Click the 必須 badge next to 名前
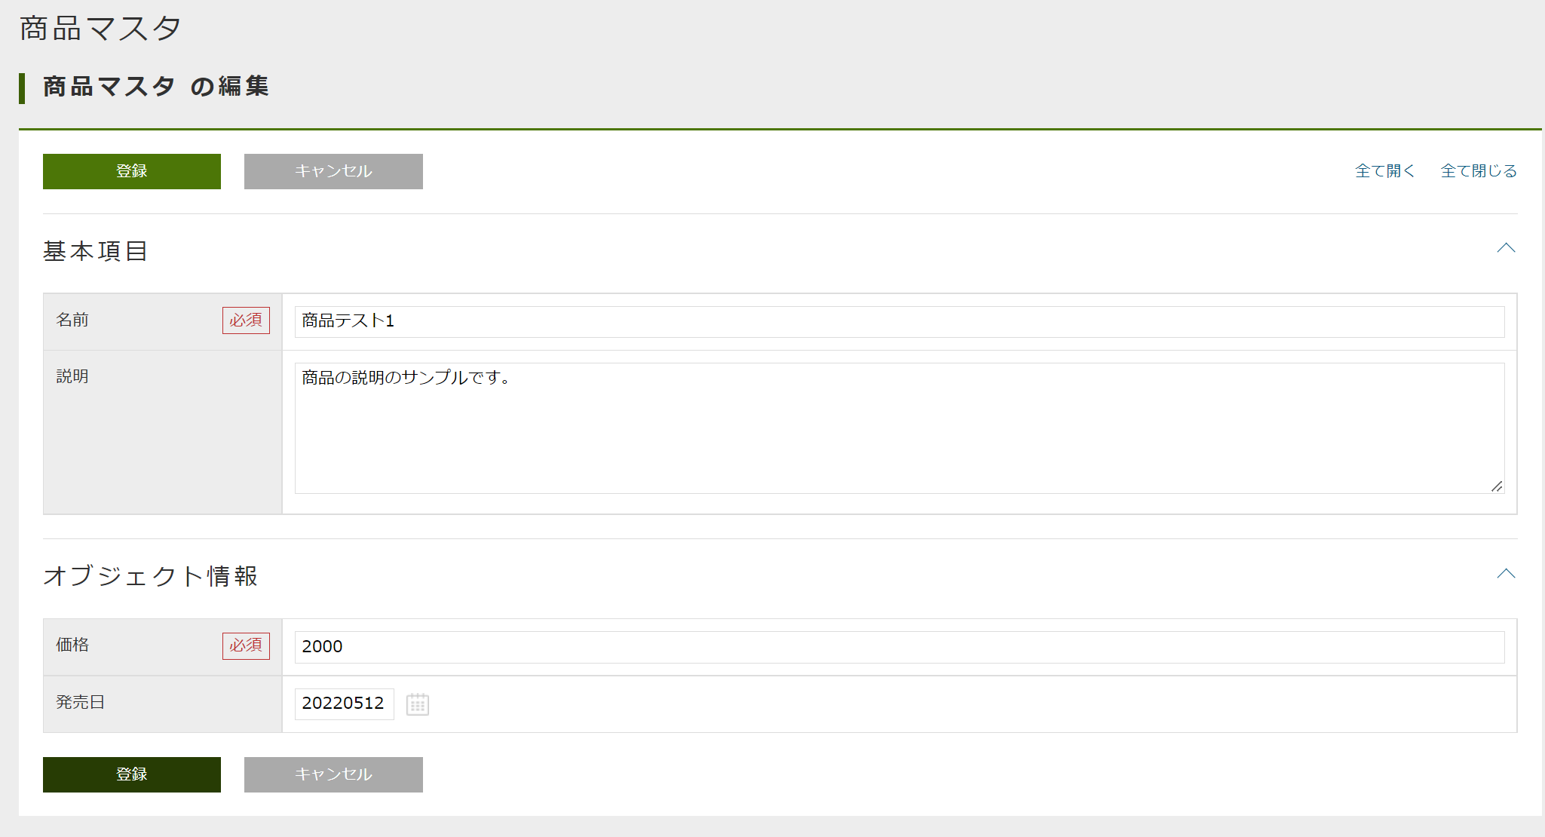This screenshot has height=837, width=1545. point(245,320)
